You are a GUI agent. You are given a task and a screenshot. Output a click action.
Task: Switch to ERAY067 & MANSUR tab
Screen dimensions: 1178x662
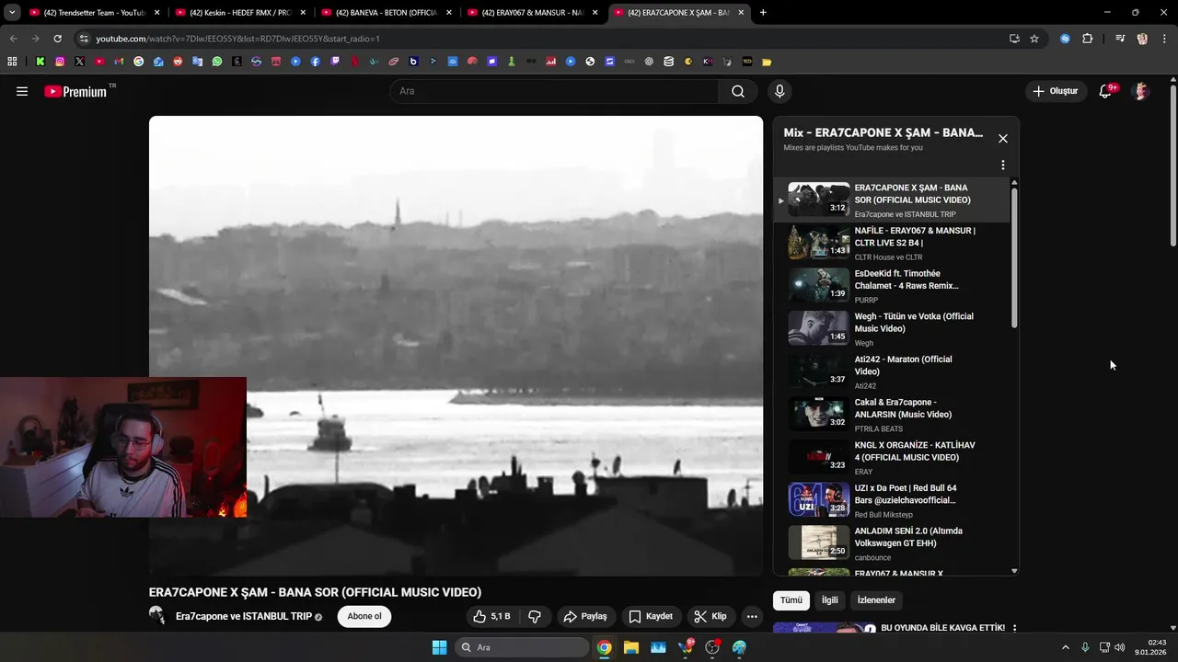pos(532,13)
